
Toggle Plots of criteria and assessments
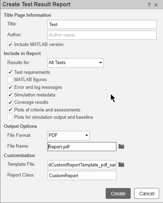[x=10, y=110]
